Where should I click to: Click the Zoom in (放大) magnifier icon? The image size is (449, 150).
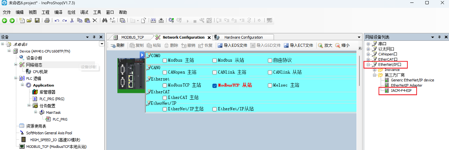[325, 45]
